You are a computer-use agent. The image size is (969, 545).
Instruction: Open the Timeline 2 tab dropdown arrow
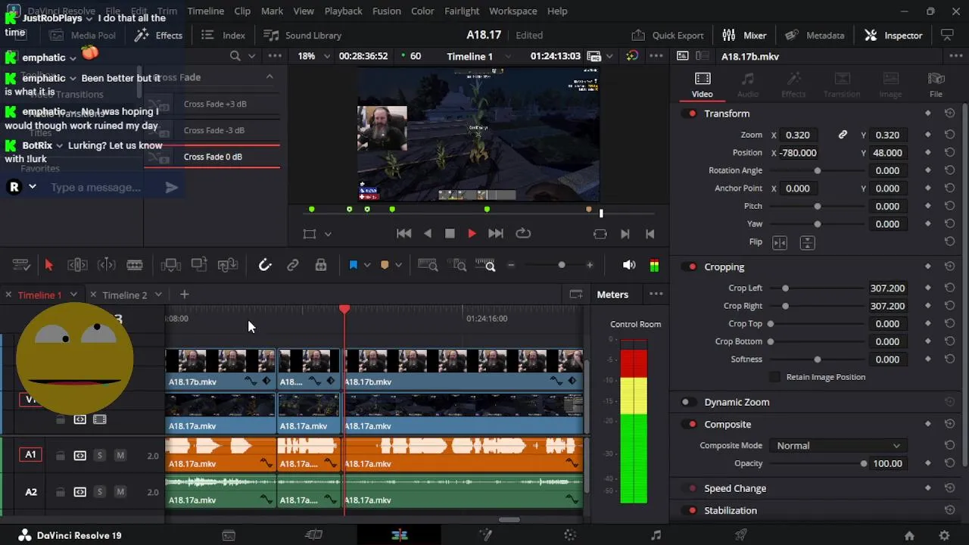click(158, 295)
